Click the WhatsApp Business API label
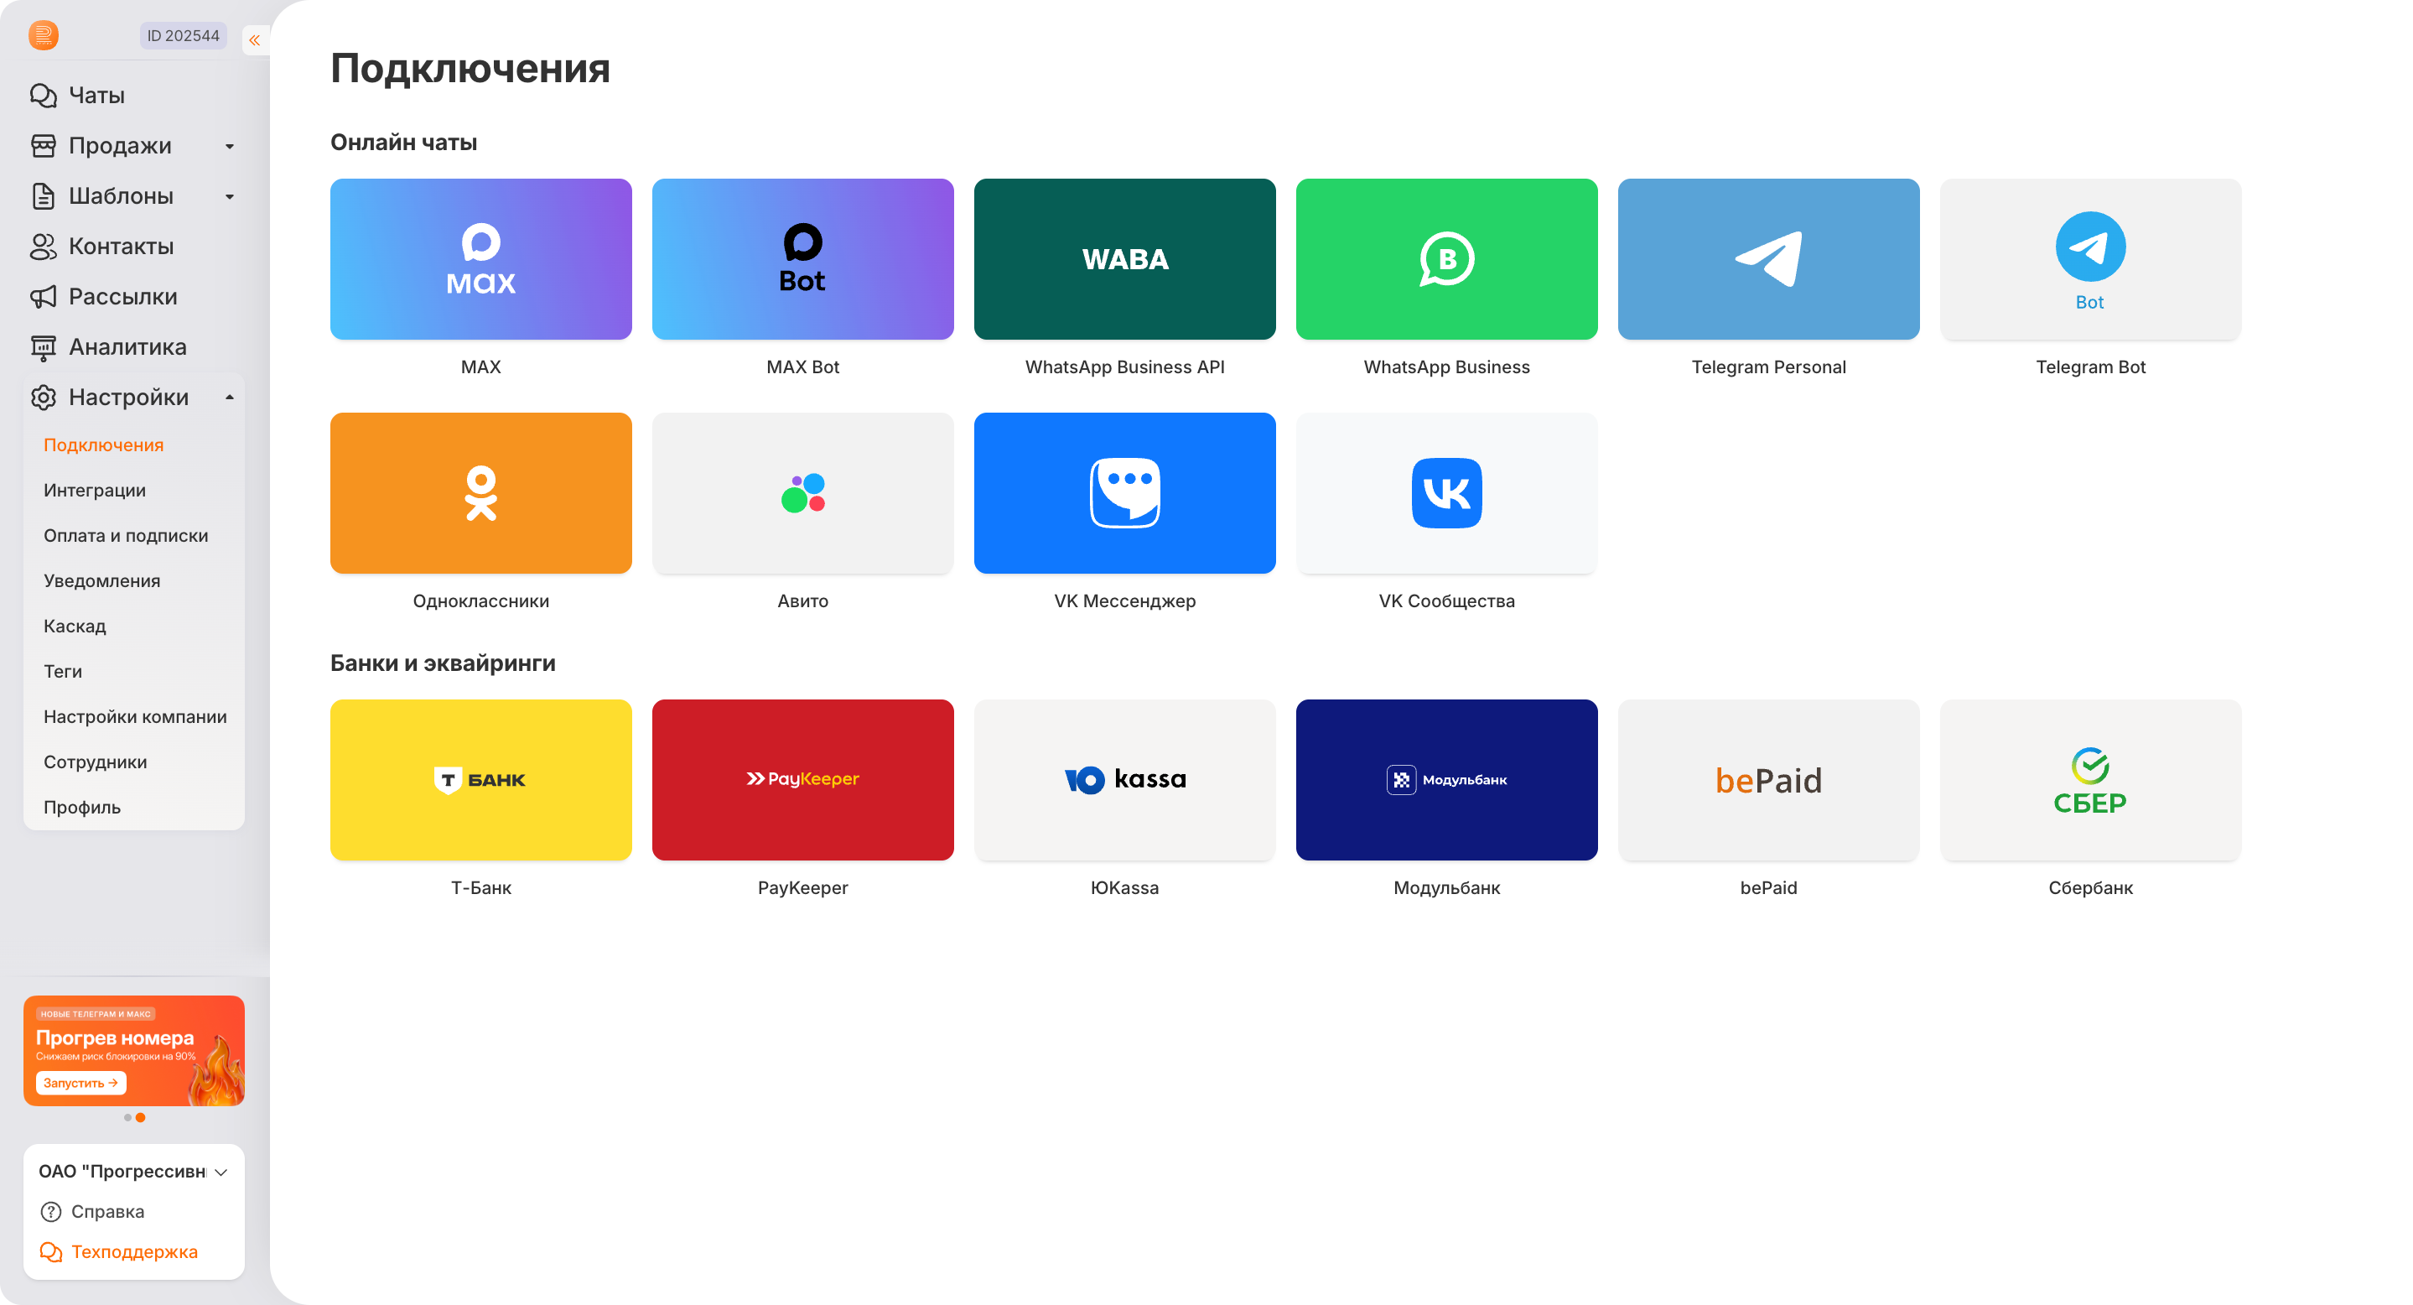 [x=1124, y=367]
